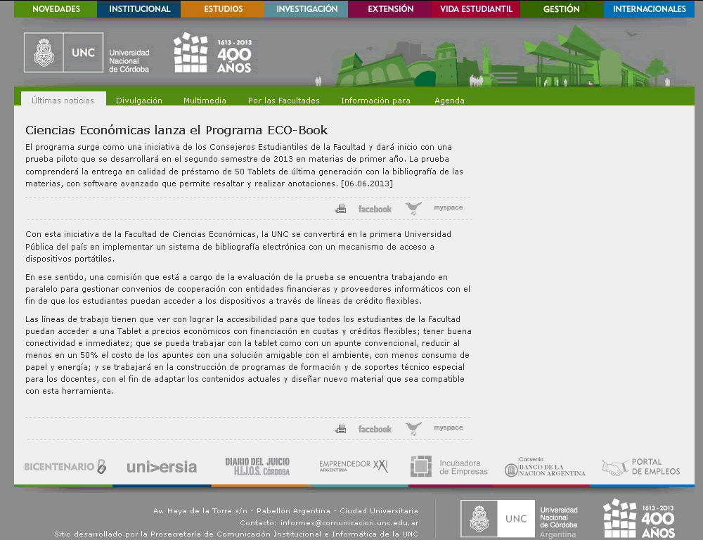Click the Twitter bird icon below the article
The image size is (703, 540).
coord(413,428)
